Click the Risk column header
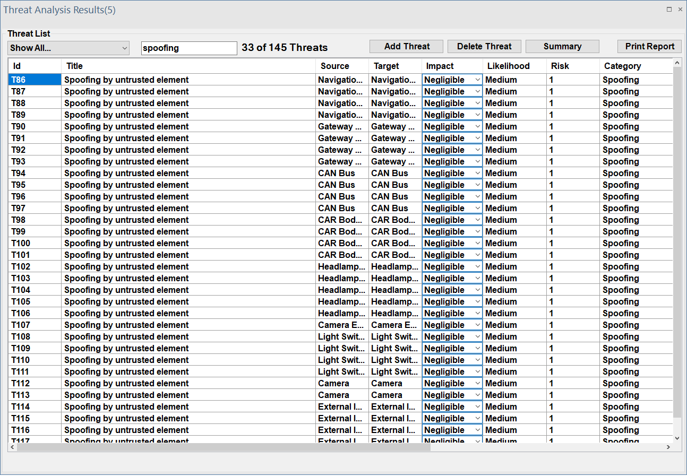The image size is (687, 476). [572, 66]
